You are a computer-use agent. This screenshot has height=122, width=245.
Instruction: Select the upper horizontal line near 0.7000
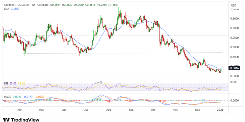tap(123, 35)
